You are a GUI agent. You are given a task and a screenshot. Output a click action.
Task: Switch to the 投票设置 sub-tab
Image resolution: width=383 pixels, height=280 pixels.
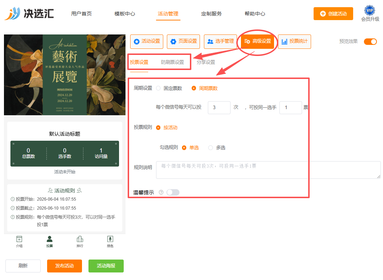coord(139,62)
